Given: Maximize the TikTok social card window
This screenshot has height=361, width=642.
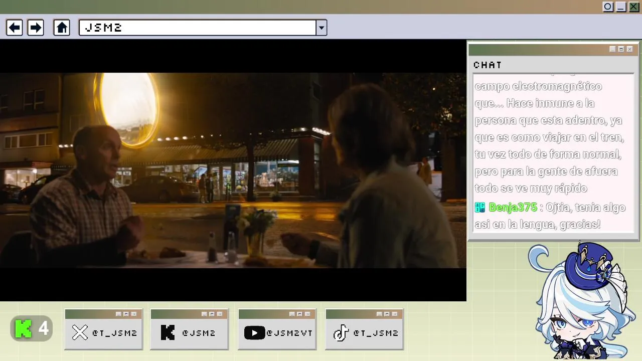Looking at the screenshot, I should pos(387,314).
